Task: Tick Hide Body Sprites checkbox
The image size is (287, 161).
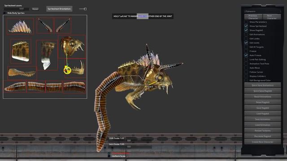Action: (4, 13)
